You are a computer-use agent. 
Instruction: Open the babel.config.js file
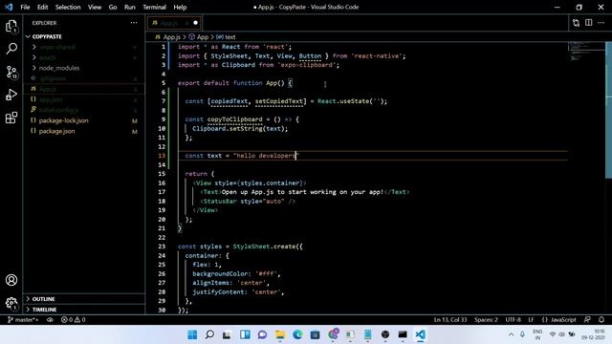(x=83, y=111)
